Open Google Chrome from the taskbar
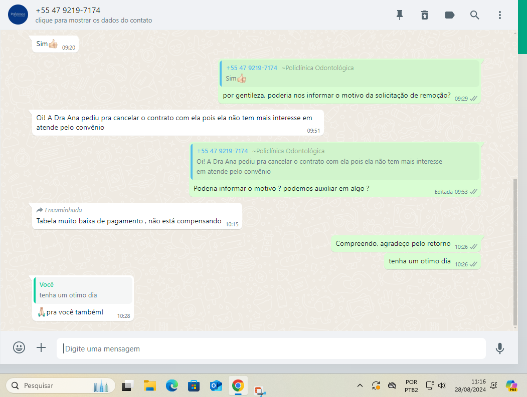527x397 pixels. (x=238, y=385)
